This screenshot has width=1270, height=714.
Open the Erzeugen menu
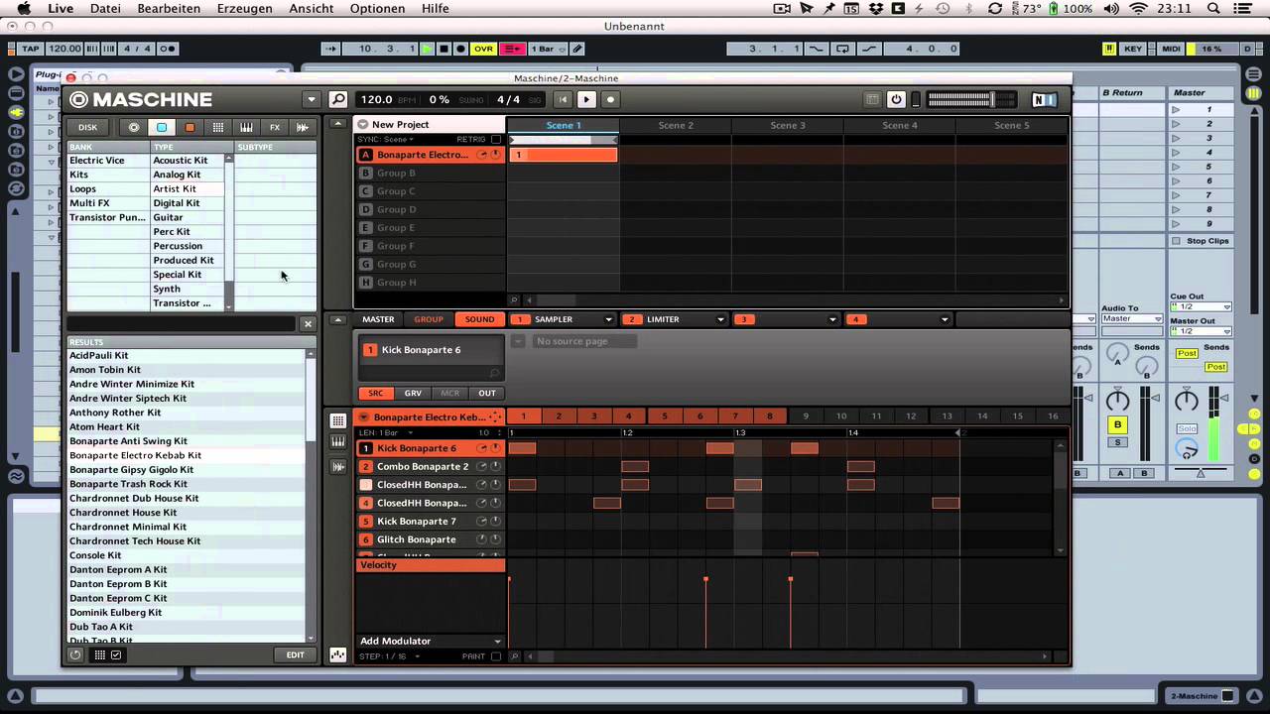coord(244,8)
